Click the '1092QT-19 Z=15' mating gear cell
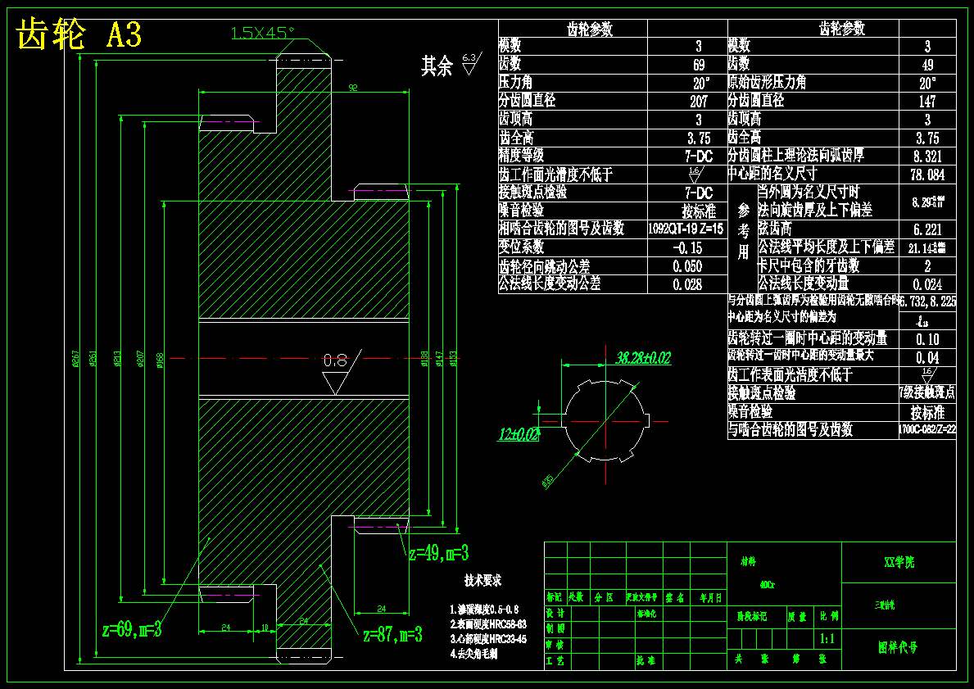 [x=686, y=229]
